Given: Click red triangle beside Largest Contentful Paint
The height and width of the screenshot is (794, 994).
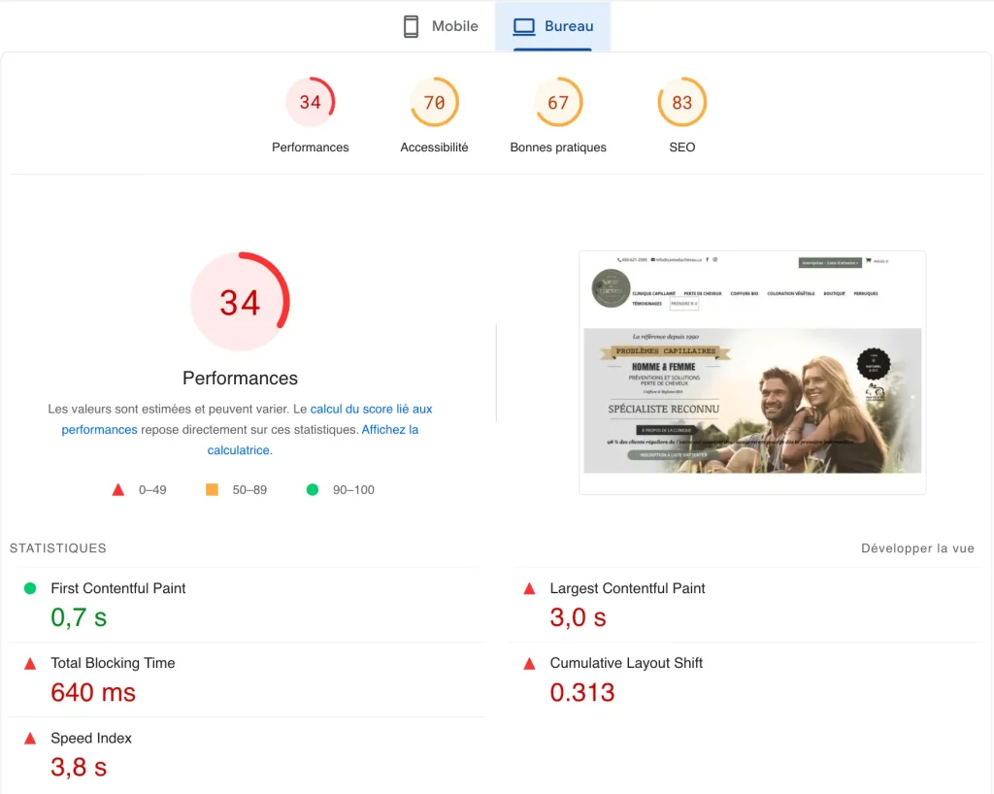Looking at the screenshot, I should (x=529, y=588).
